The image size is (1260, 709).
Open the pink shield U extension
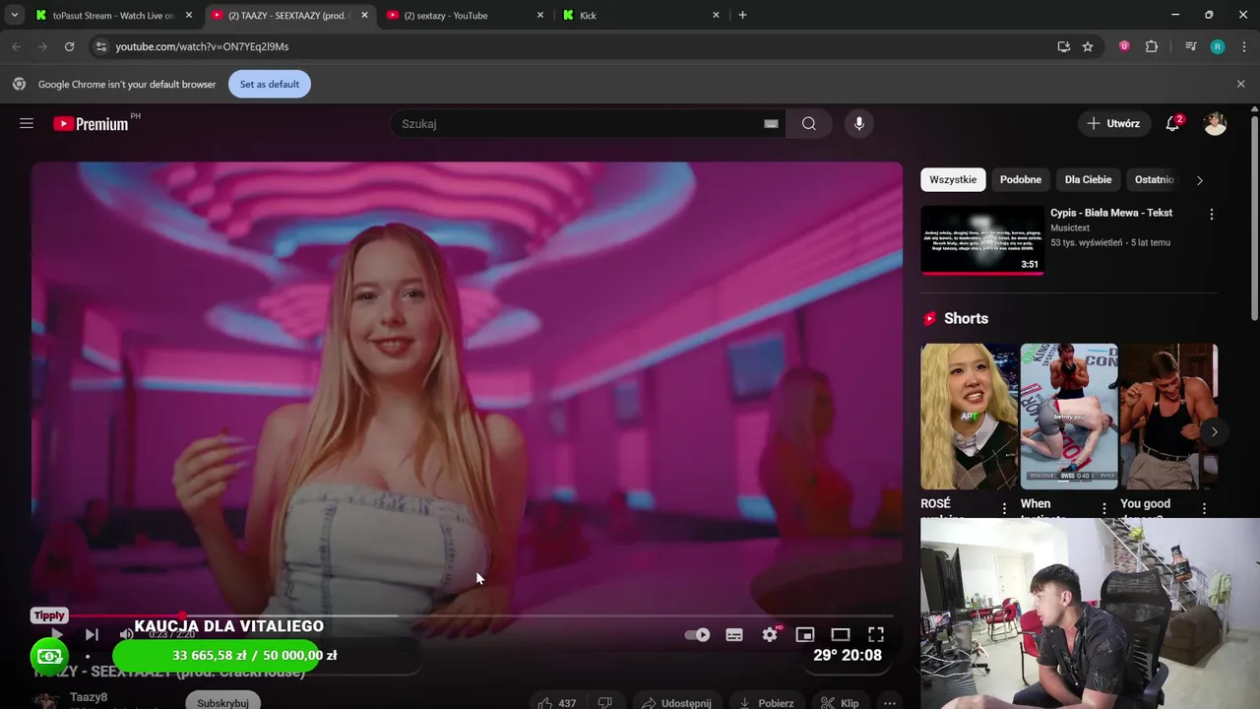[x=1124, y=46]
